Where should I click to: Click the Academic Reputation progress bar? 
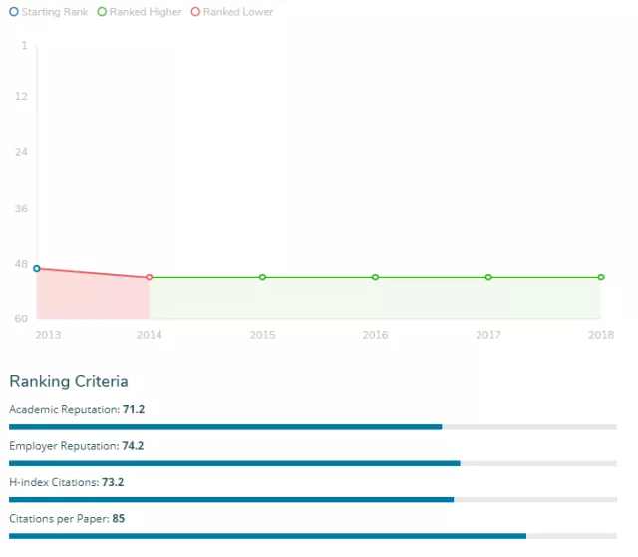(x=312, y=427)
